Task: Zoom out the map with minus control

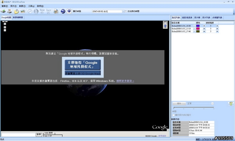Action: click(5, 30)
